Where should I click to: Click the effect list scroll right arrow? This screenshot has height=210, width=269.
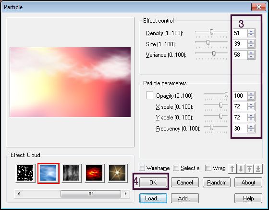coord(125,194)
